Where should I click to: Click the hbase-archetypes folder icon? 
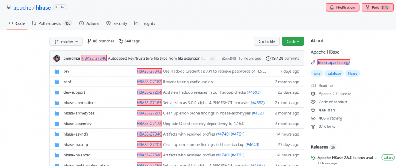click(56, 113)
